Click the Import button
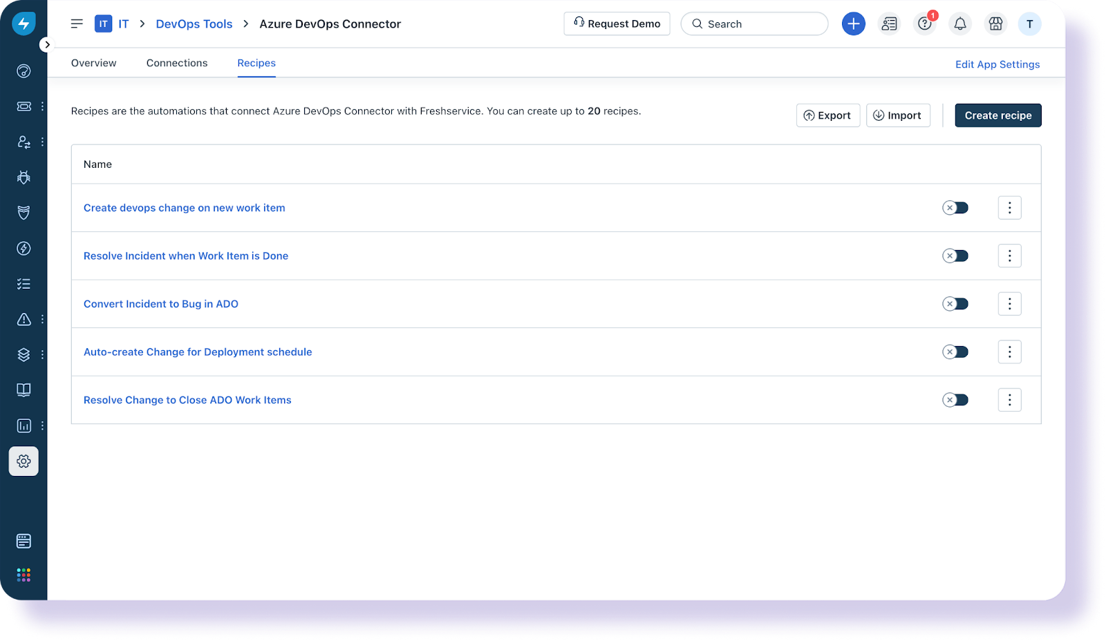 click(898, 115)
